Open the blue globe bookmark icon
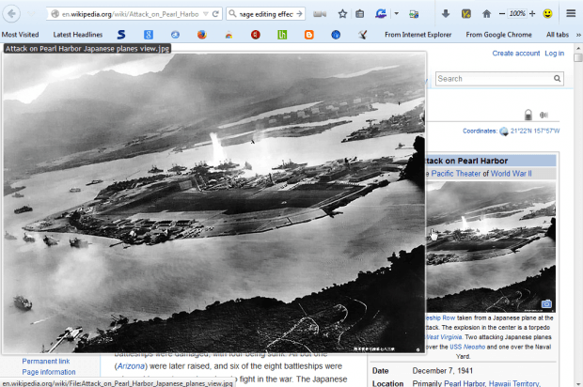The height and width of the screenshot is (387, 583). coord(336,35)
